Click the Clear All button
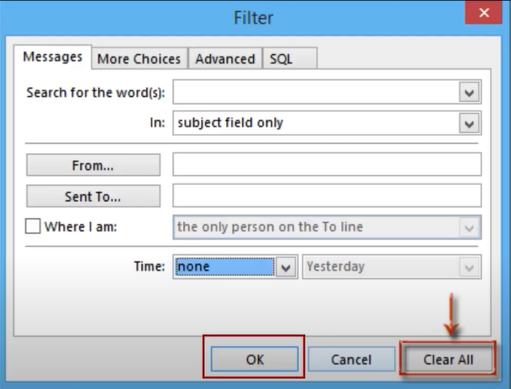This screenshot has width=511, height=389. [448, 359]
